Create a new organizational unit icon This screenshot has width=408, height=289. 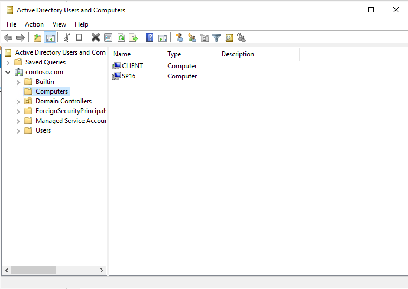[x=204, y=38]
